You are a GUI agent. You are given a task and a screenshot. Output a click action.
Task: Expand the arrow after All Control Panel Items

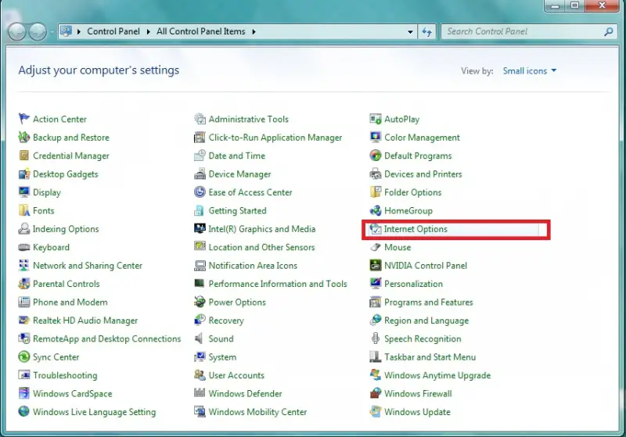(x=254, y=31)
